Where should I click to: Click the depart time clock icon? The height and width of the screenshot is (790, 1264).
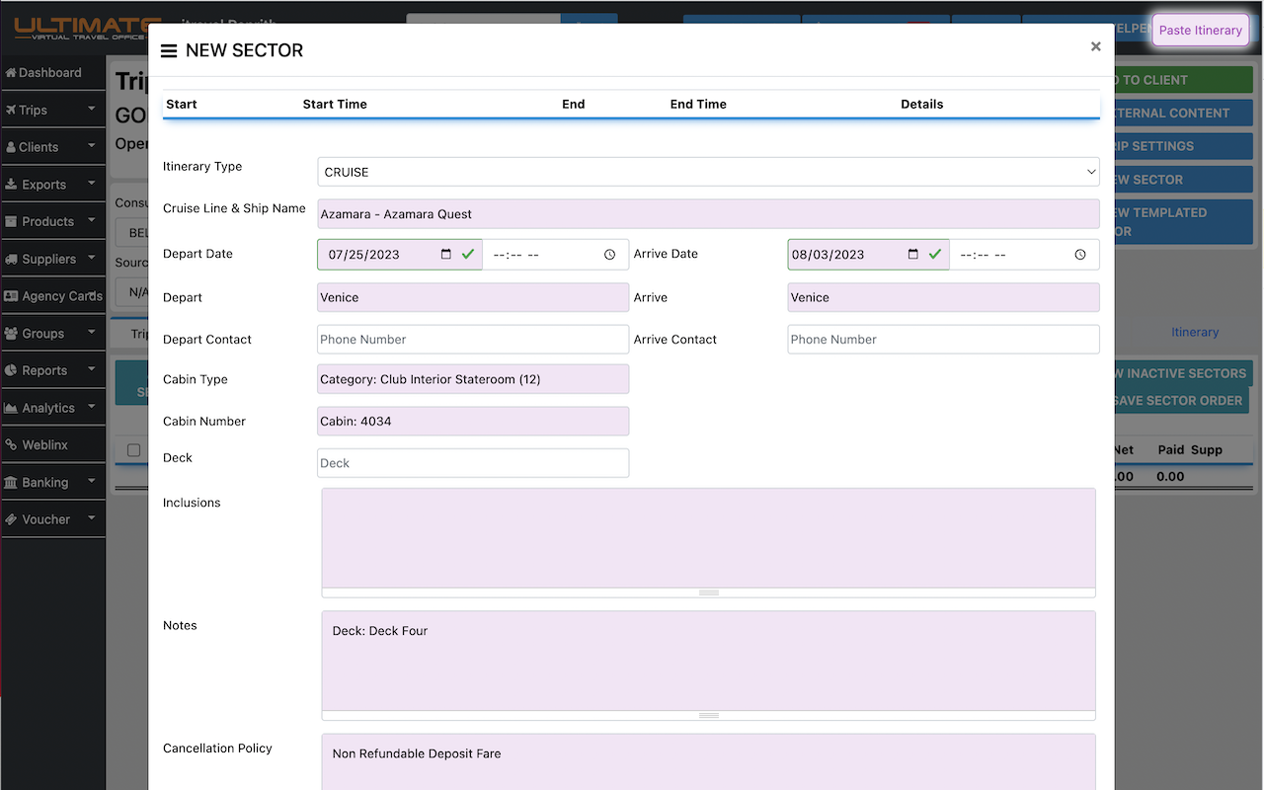pyautogui.click(x=609, y=255)
